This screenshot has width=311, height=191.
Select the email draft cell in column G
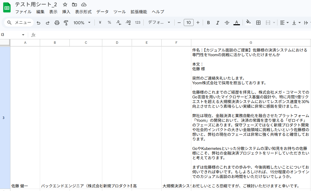click(251, 118)
